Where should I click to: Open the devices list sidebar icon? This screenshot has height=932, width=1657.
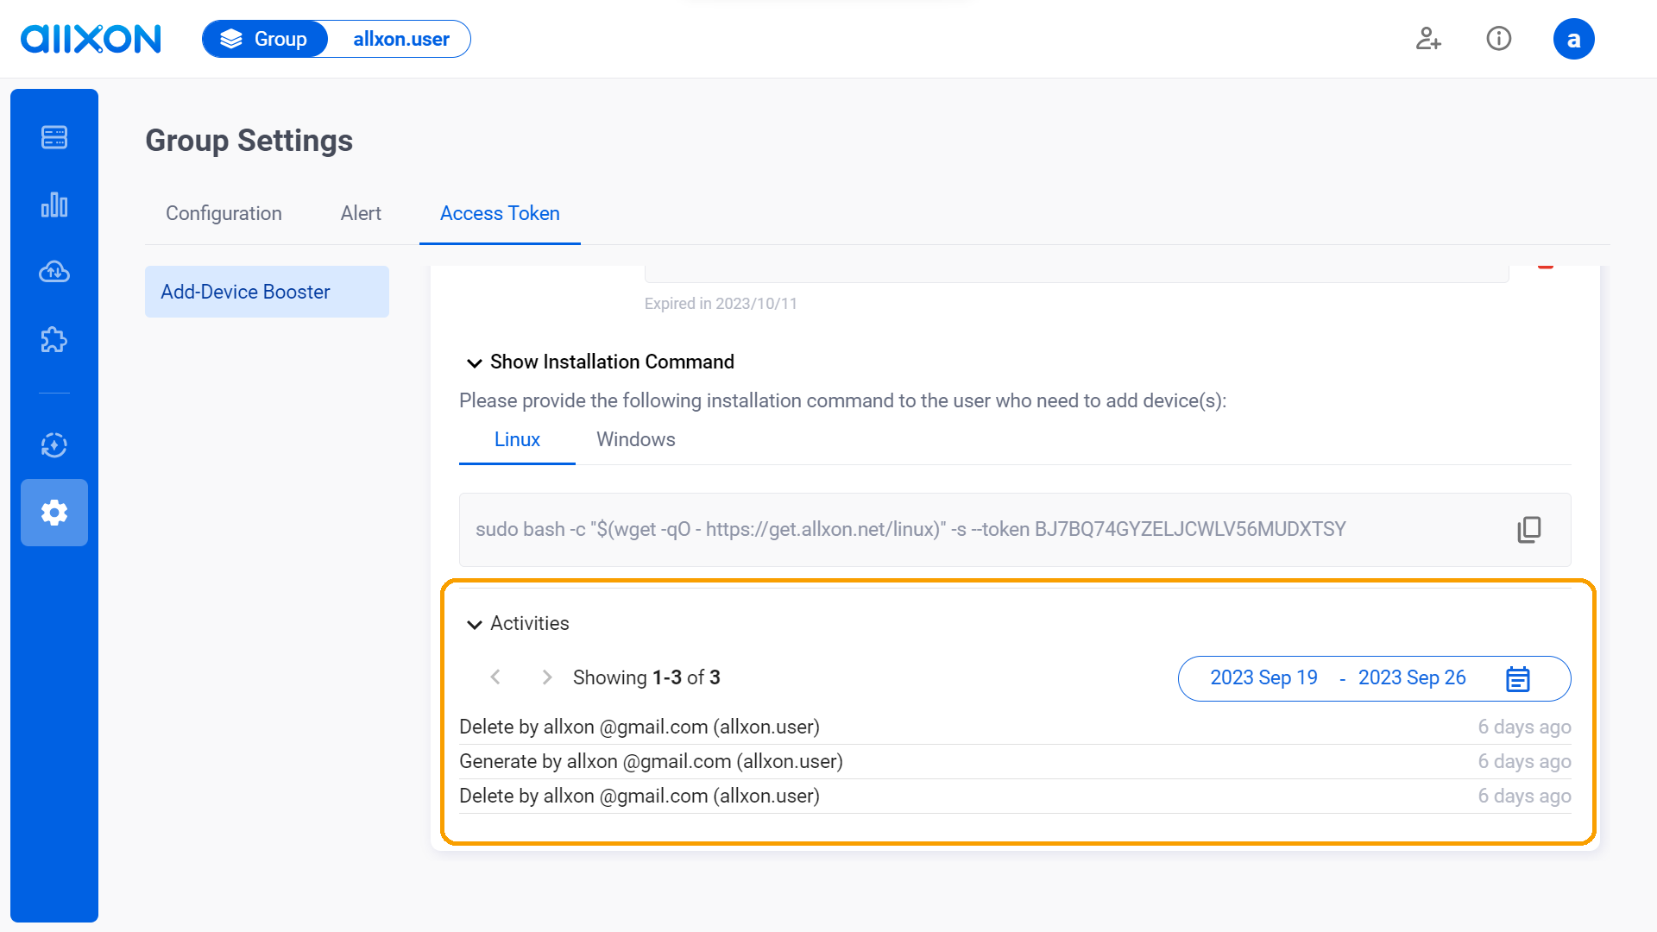pyautogui.click(x=54, y=137)
